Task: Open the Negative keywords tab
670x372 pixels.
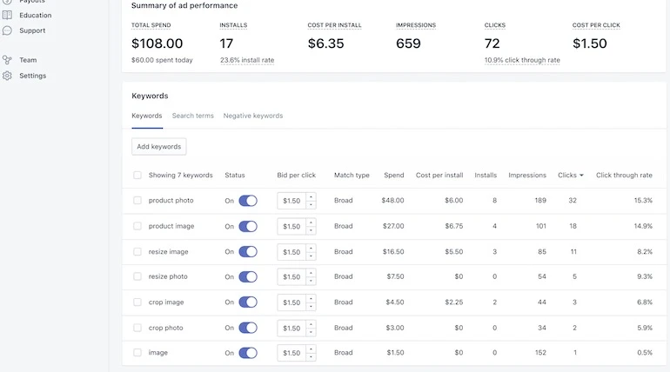Action: point(252,116)
